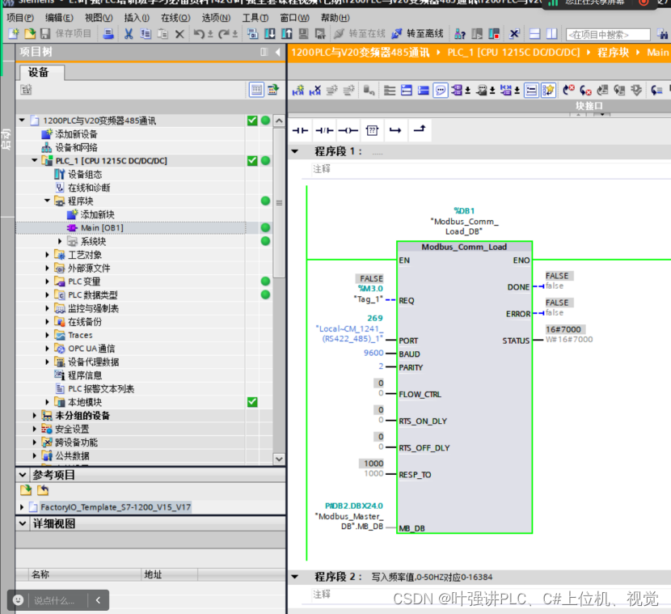
Task: Toggle network comments display icon
Action: (x=441, y=91)
